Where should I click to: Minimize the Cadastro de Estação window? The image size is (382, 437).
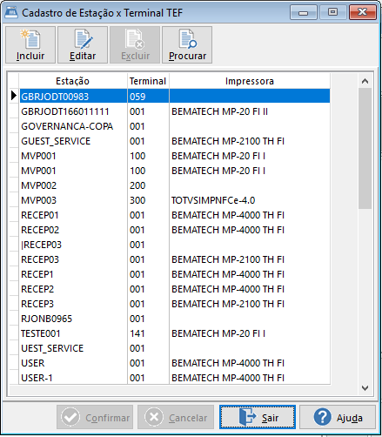tap(304, 12)
